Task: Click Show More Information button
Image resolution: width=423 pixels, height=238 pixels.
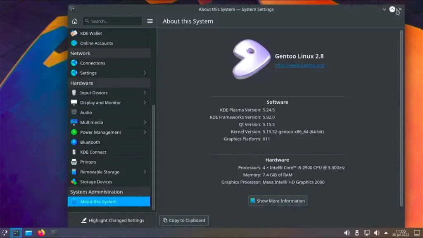Action: coord(277,201)
